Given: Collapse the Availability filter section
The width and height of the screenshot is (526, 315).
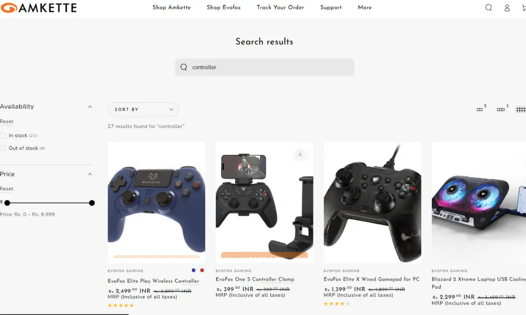Looking at the screenshot, I should tap(90, 107).
